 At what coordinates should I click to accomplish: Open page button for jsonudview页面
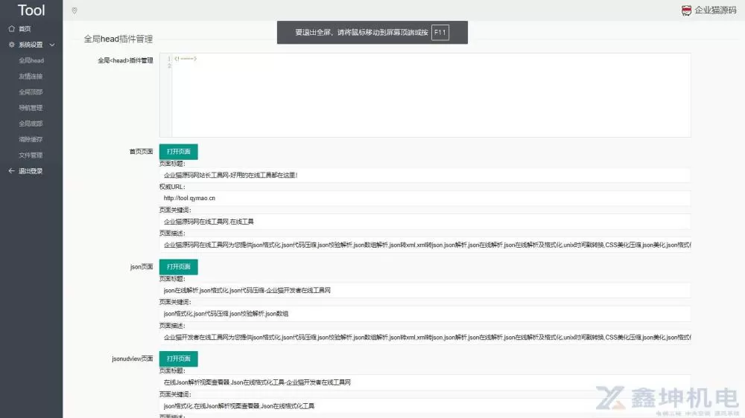point(178,358)
